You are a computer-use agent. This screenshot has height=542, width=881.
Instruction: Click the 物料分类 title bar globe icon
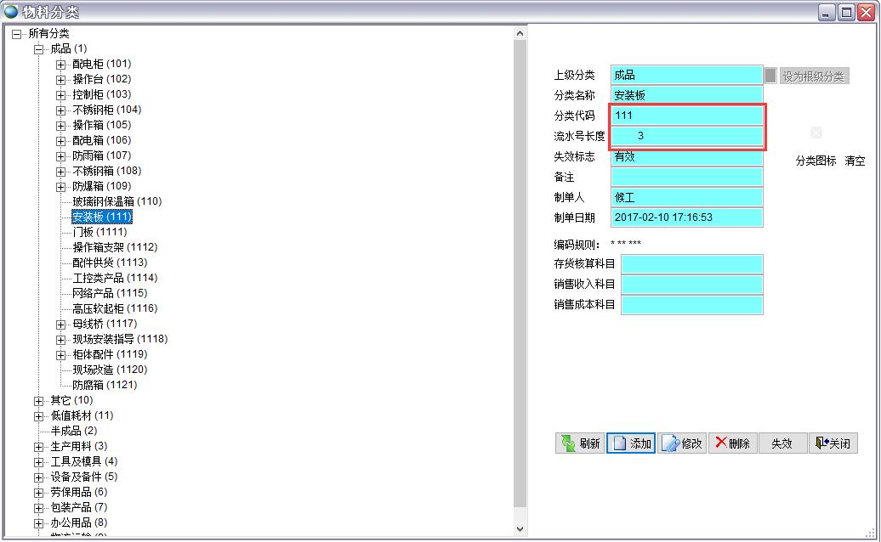(x=11, y=11)
